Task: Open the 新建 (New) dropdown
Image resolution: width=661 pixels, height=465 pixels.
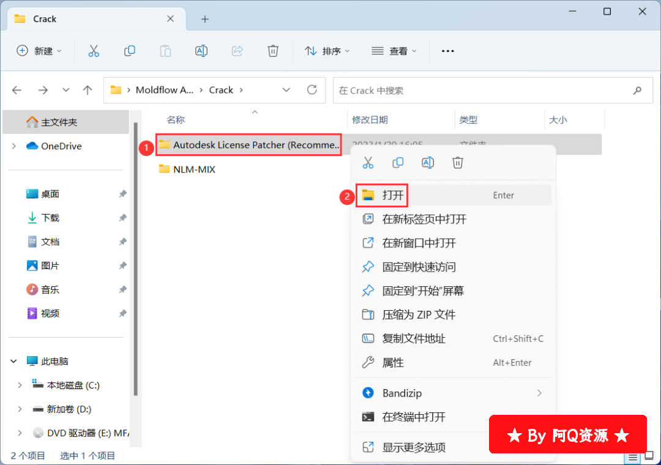Action: click(39, 51)
